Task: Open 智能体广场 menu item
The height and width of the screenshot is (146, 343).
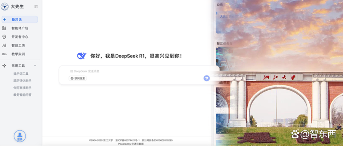Action: (20, 28)
